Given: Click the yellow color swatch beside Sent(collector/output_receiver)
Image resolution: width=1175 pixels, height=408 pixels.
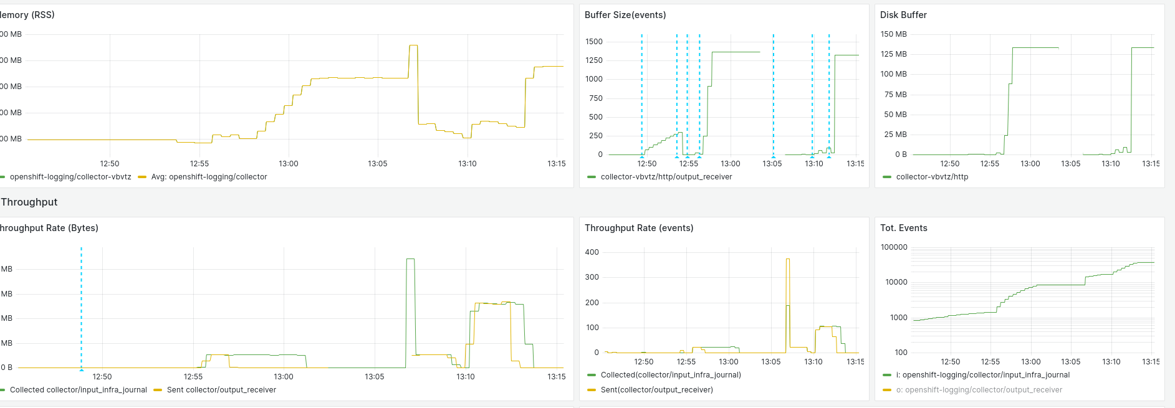Looking at the screenshot, I should pos(592,390).
